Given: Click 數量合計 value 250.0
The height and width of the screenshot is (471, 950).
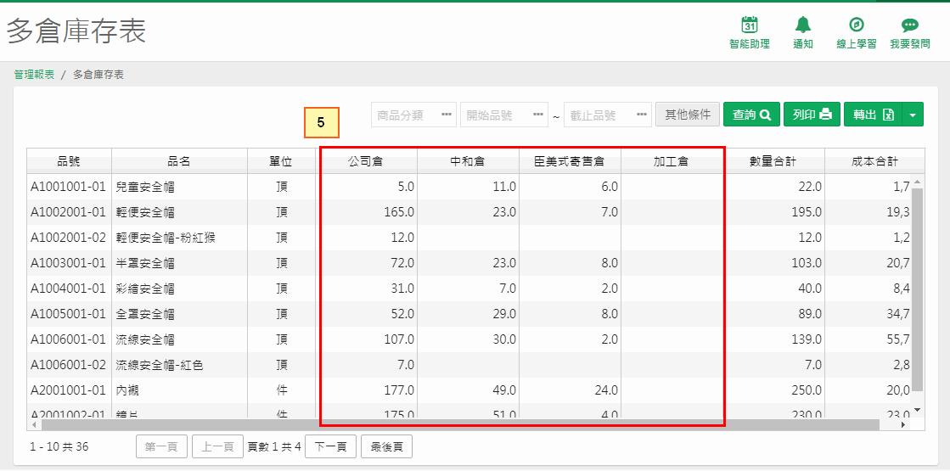Looking at the screenshot, I should point(807,390).
